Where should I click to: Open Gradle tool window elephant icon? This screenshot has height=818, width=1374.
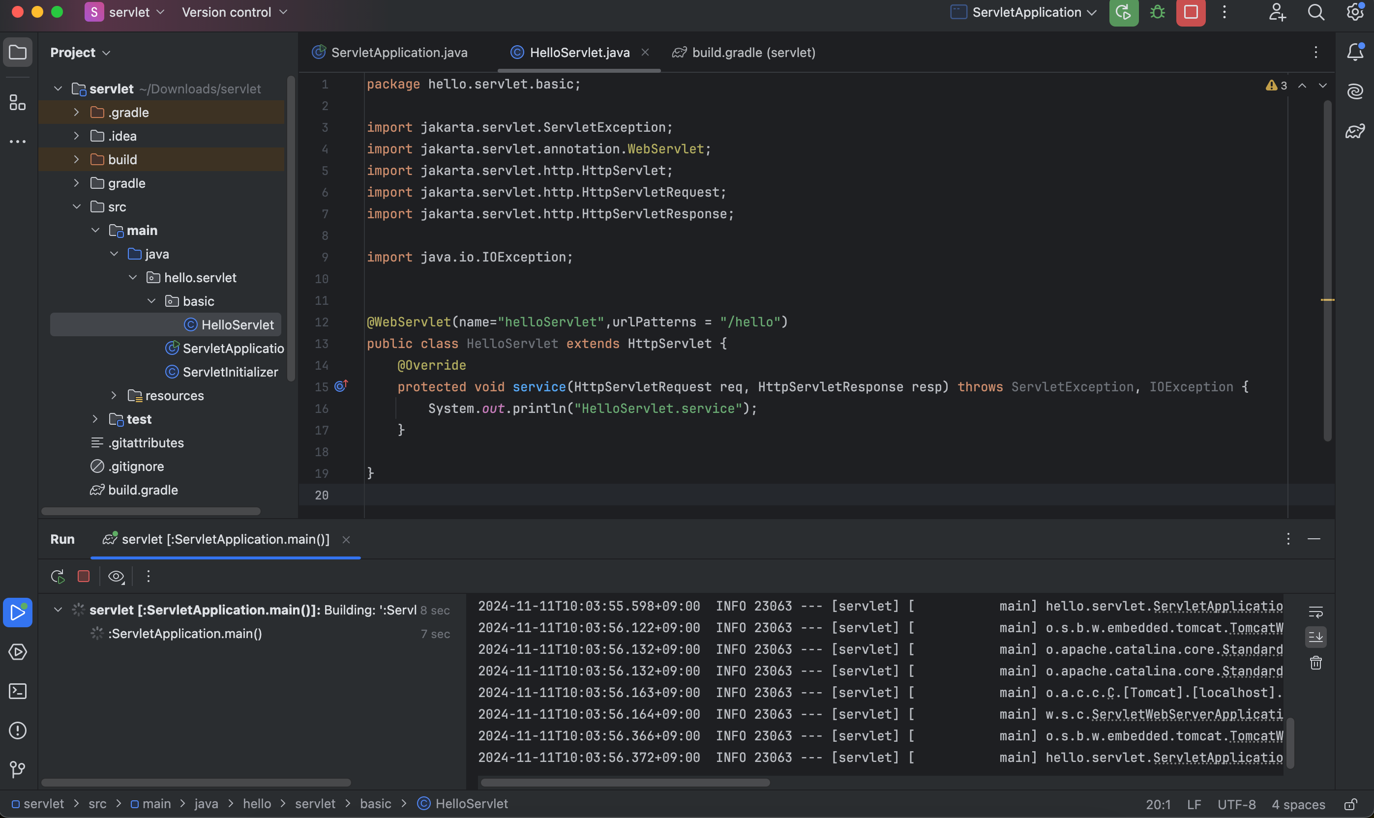click(x=1355, y=131)
